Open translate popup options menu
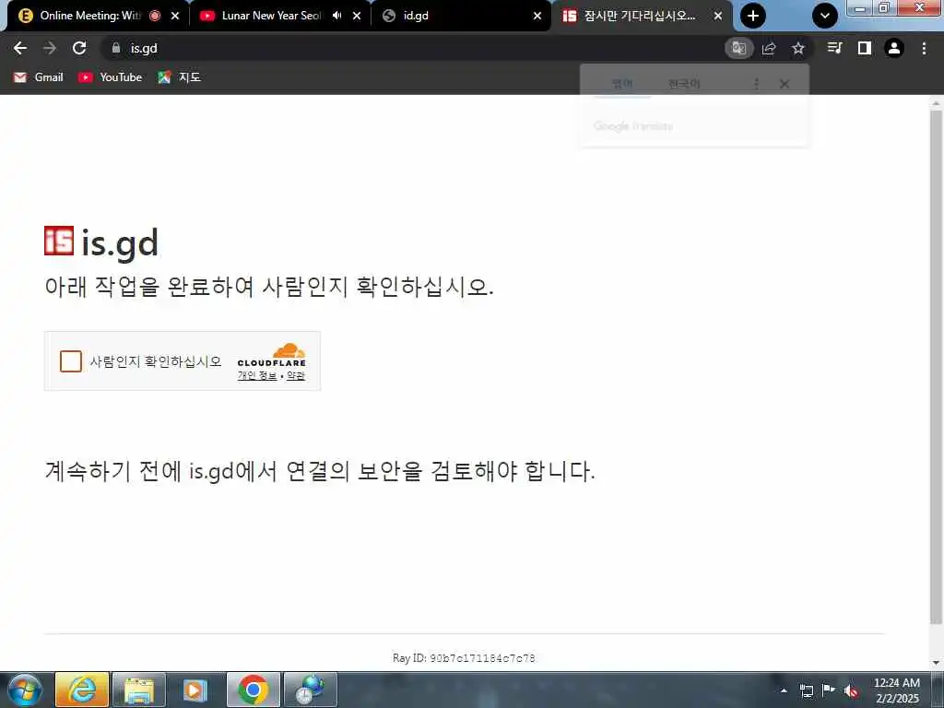Screen dimensions: 944x708 (x=756, y=84)
